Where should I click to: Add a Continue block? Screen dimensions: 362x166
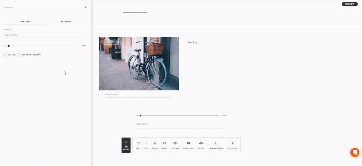pos(232,145)
